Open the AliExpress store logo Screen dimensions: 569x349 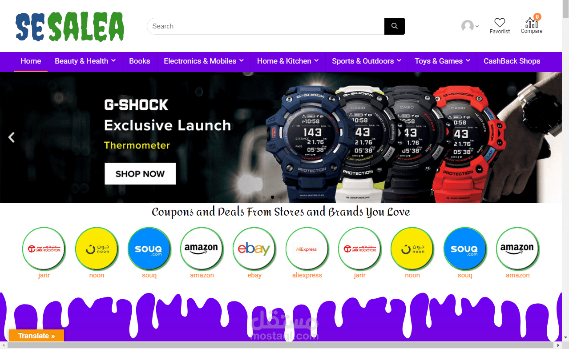point(307,249)
